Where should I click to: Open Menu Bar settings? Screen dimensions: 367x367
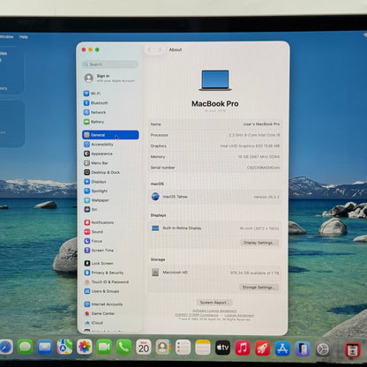pos(110,163)
